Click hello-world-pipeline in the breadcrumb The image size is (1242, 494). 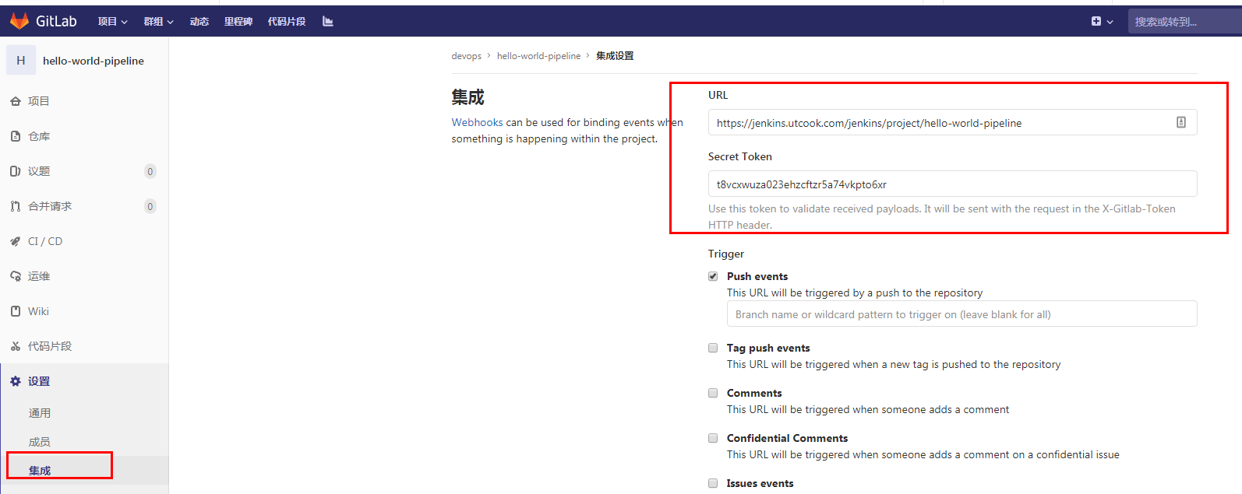pyautogui.click(x=538, y=56)
